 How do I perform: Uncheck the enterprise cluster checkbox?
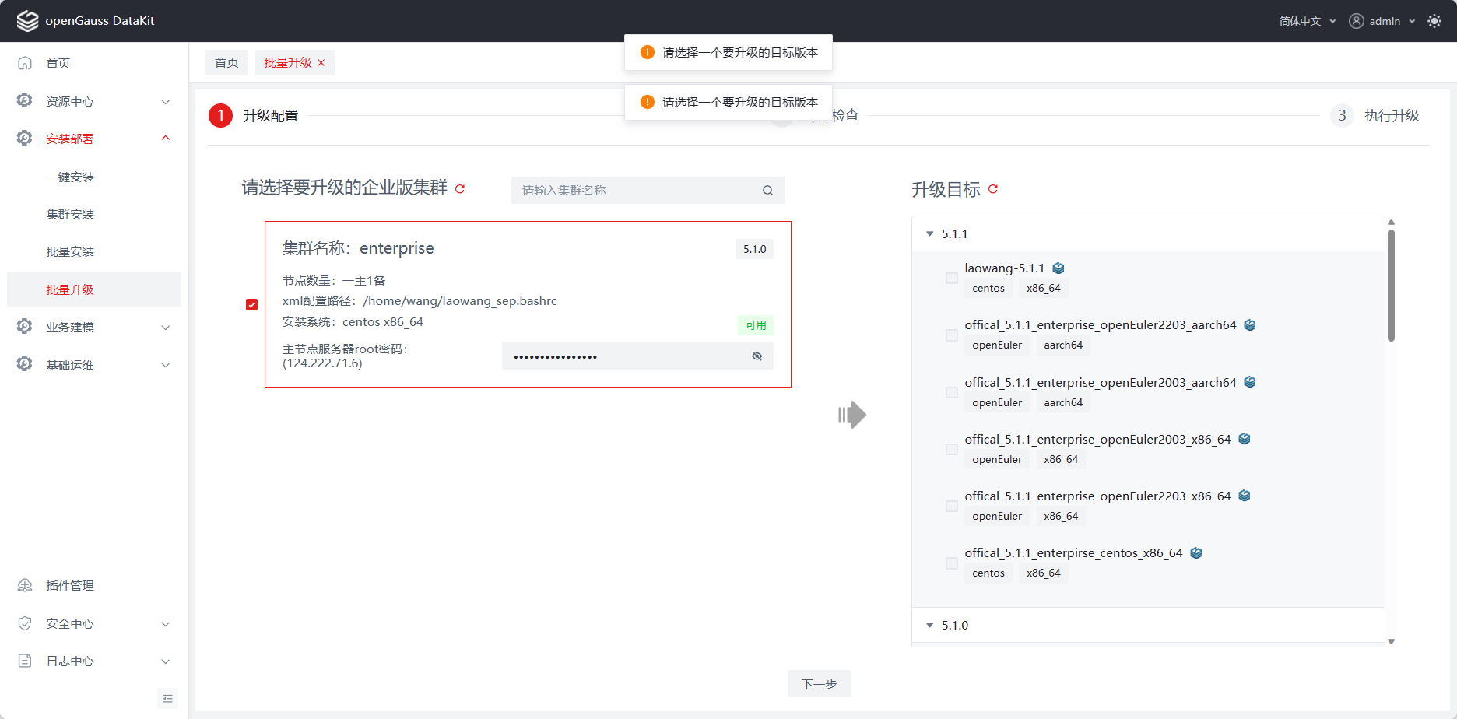(251, 305)
